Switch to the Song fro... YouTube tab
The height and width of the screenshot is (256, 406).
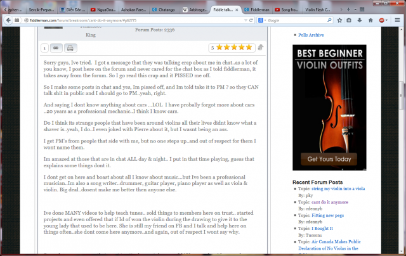(287, 10)
